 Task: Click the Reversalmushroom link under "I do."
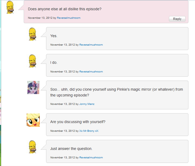point(91,71)
